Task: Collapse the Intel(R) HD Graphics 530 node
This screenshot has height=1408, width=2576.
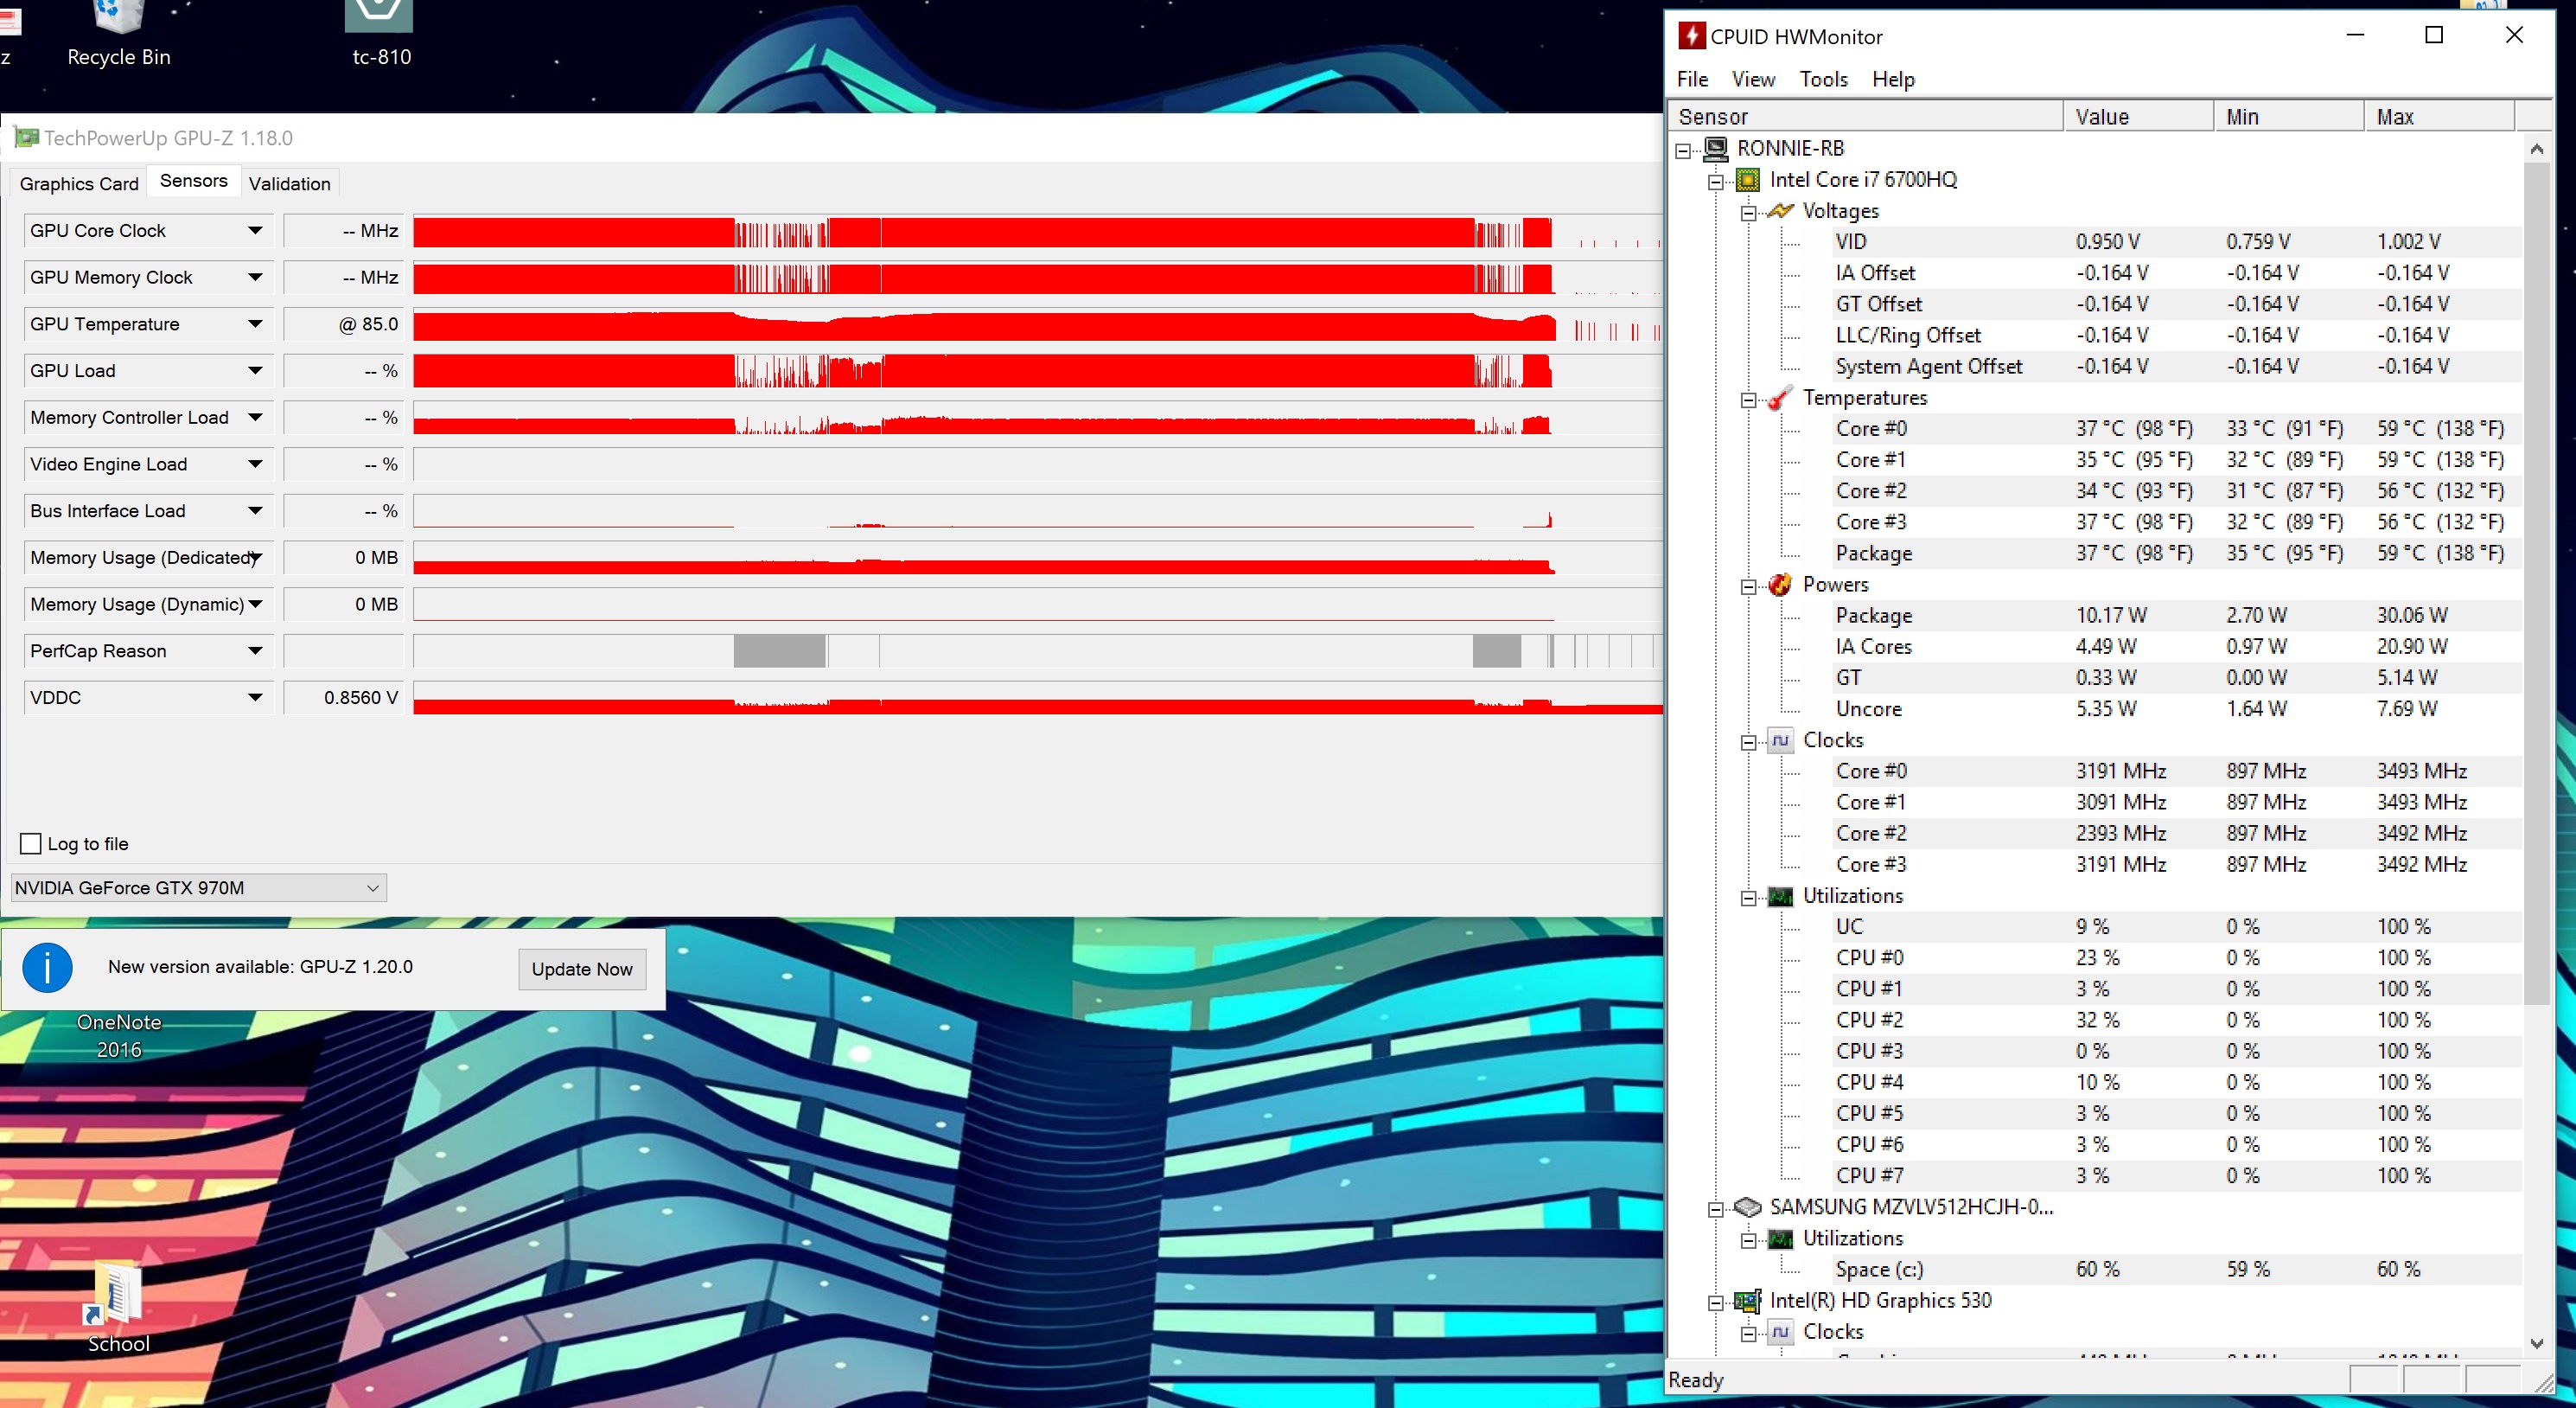Action: coord(1716,1303)
